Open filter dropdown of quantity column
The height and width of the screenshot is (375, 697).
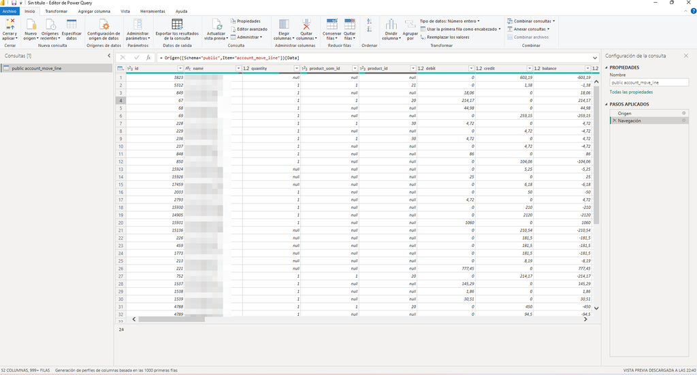coord(297,69)
